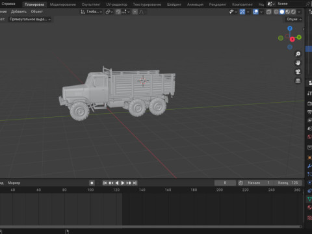
Task: Toggle X-ray mode
Action: [268, 12]
